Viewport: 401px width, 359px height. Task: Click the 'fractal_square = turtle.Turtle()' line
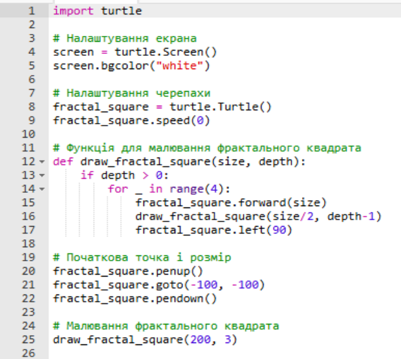(162, 107)
